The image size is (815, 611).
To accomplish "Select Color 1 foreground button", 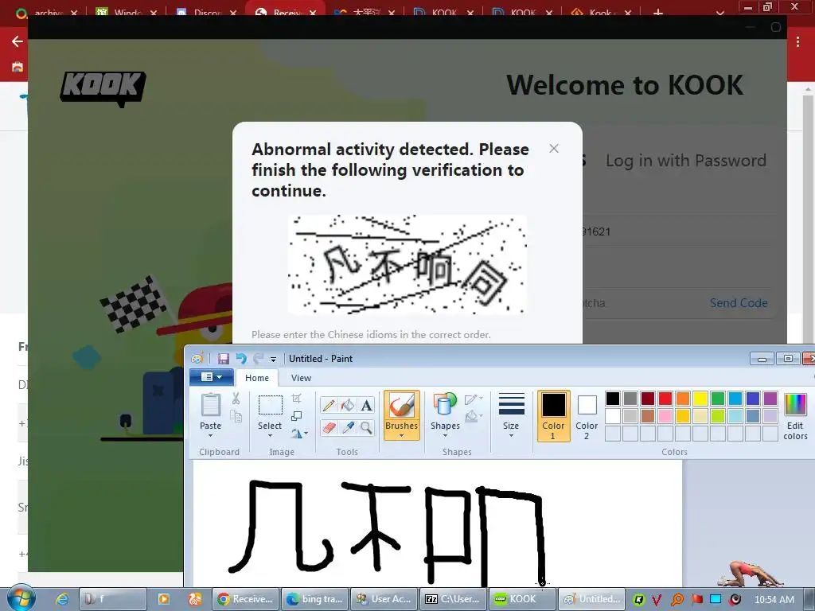I will coord(553,415).
